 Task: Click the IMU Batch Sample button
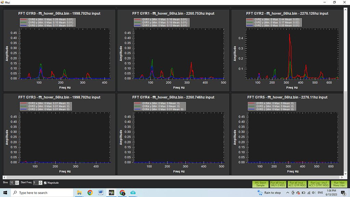[260, 184]
